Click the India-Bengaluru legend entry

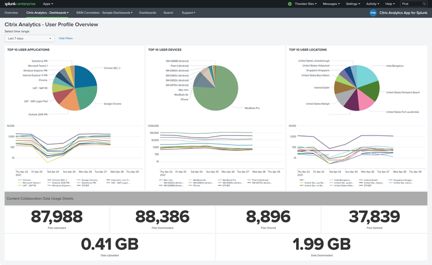tap(339, 180)
